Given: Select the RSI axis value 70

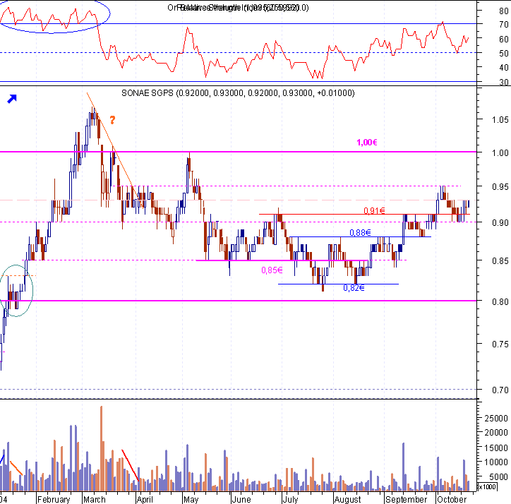Looking at the screenshot, I should tap(504, 25).
